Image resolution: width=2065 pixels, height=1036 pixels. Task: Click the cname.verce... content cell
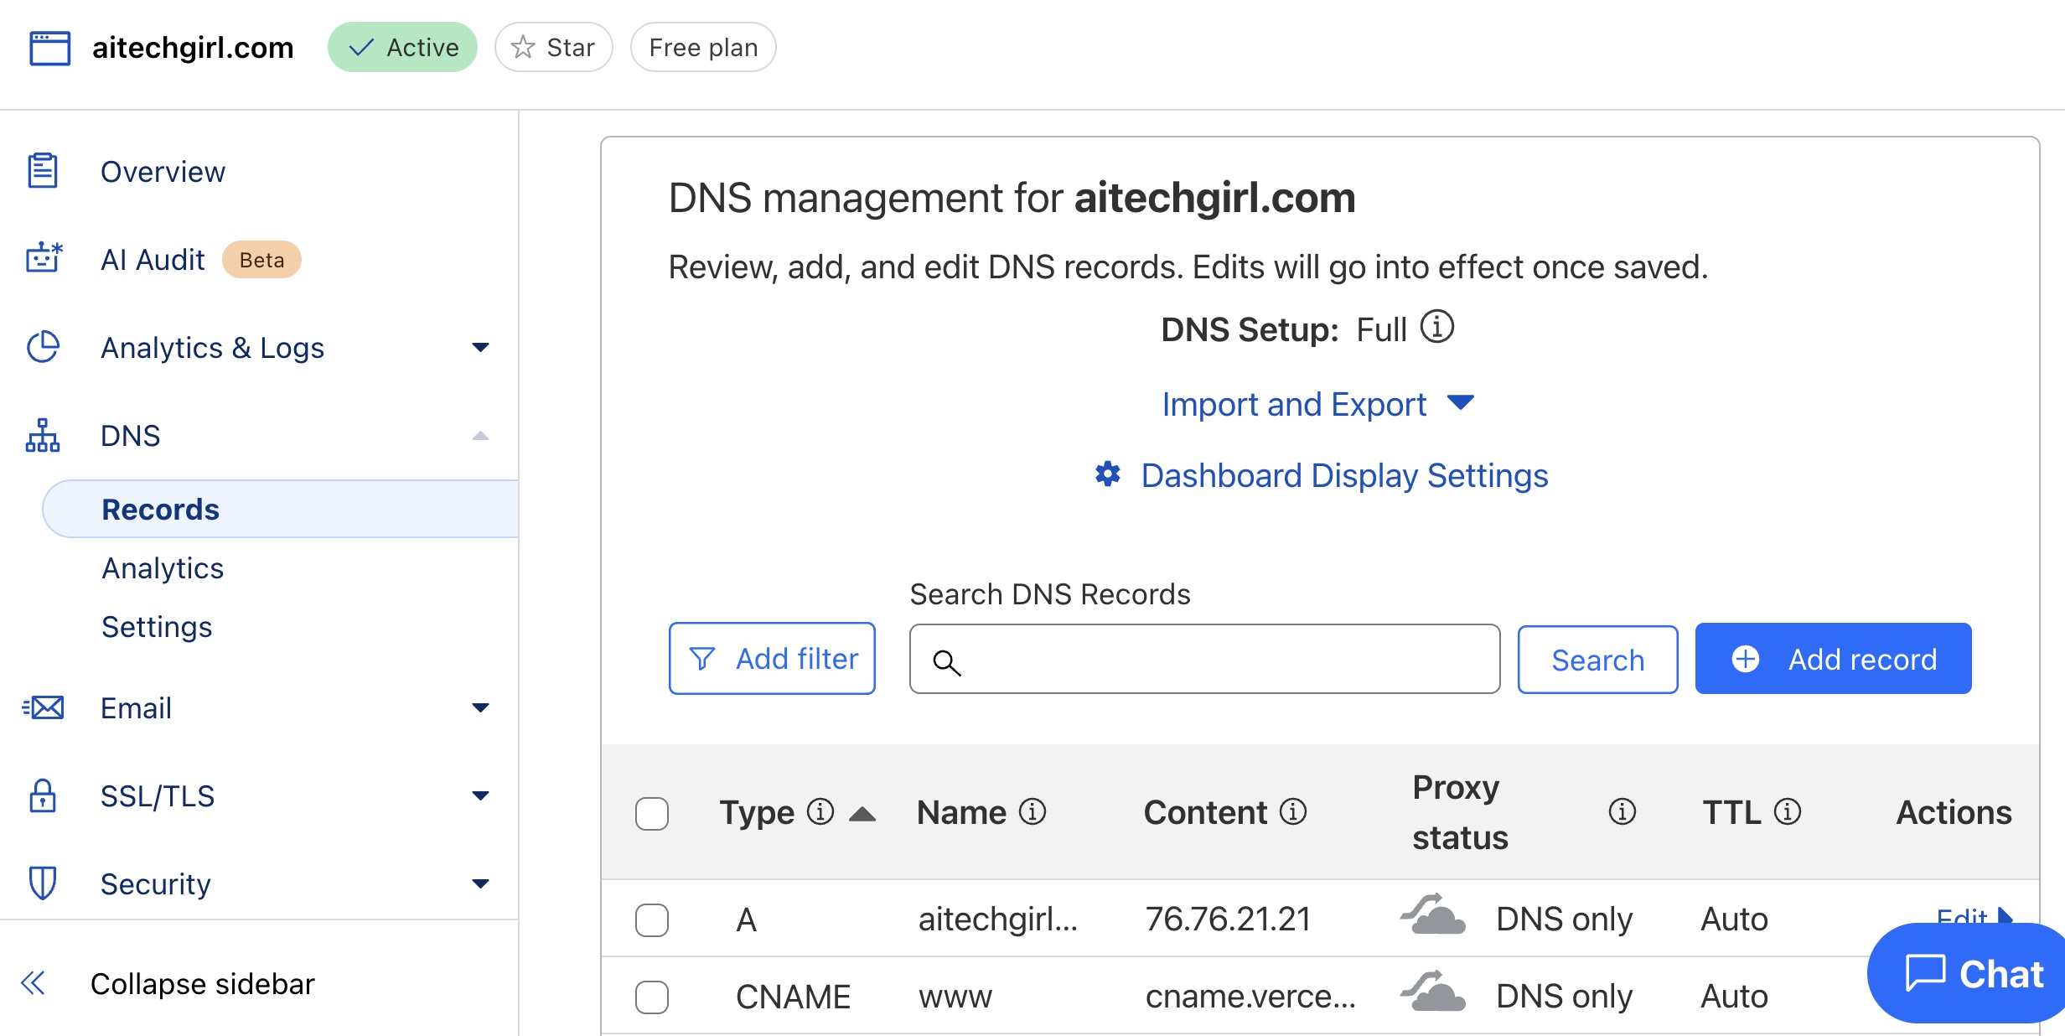click(x=1250, y=996)
